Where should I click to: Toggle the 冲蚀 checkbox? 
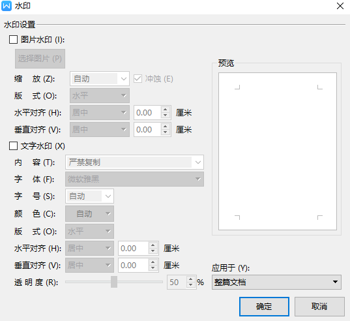(138, 79)
